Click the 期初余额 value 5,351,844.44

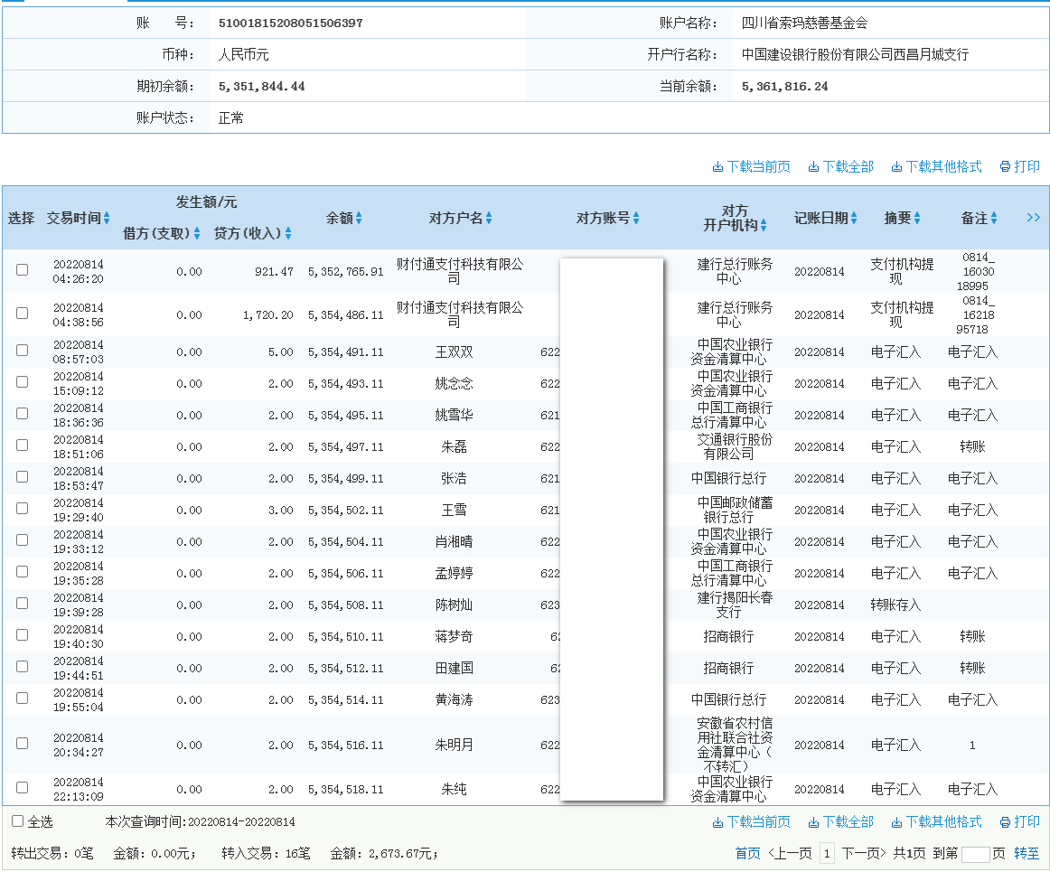(262, 87)
